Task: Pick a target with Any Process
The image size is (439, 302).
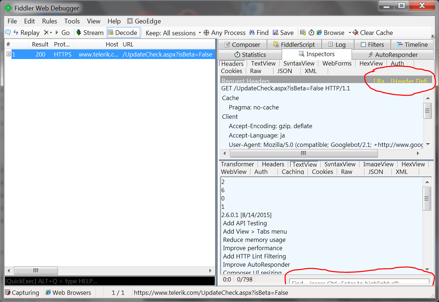Action: (x=225, y=32)
